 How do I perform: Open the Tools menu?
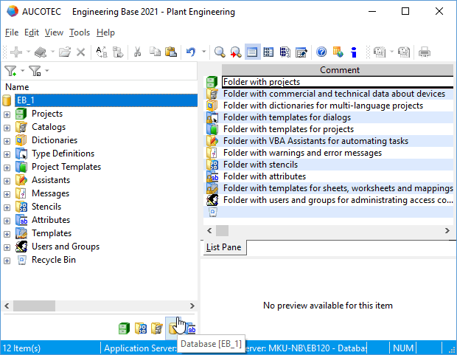pyautogui.click(x=79, y=32)
